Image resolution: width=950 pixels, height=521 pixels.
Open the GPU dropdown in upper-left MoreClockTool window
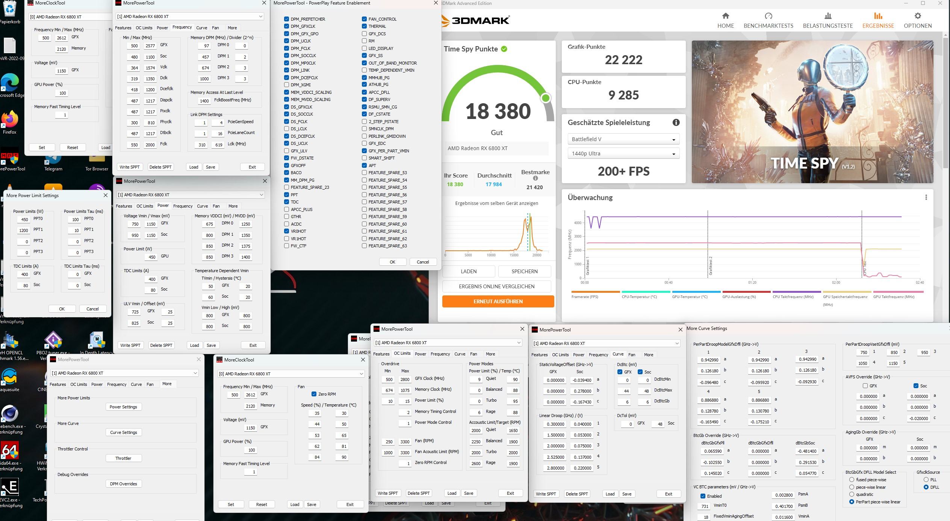click(70, 17)
